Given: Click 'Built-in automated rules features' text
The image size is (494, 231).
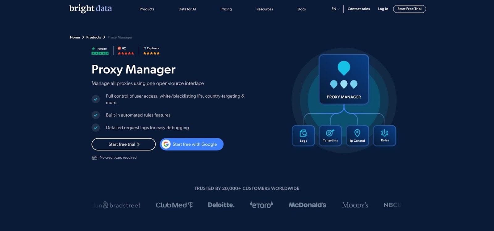Looking at the screenshot, I should tap(138, 115).
